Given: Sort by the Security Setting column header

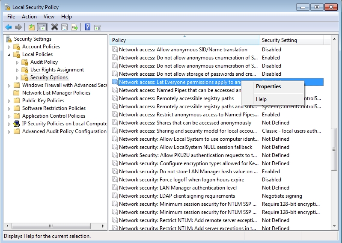Looking at the screenshot, I should pyautogui.click(x=279, y=40).
